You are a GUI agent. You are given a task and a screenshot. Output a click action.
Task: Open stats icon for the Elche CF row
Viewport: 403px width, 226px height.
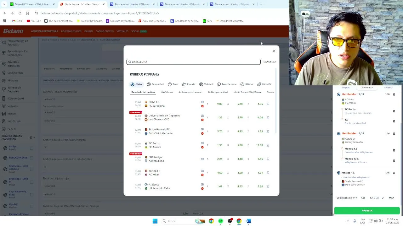268,104
